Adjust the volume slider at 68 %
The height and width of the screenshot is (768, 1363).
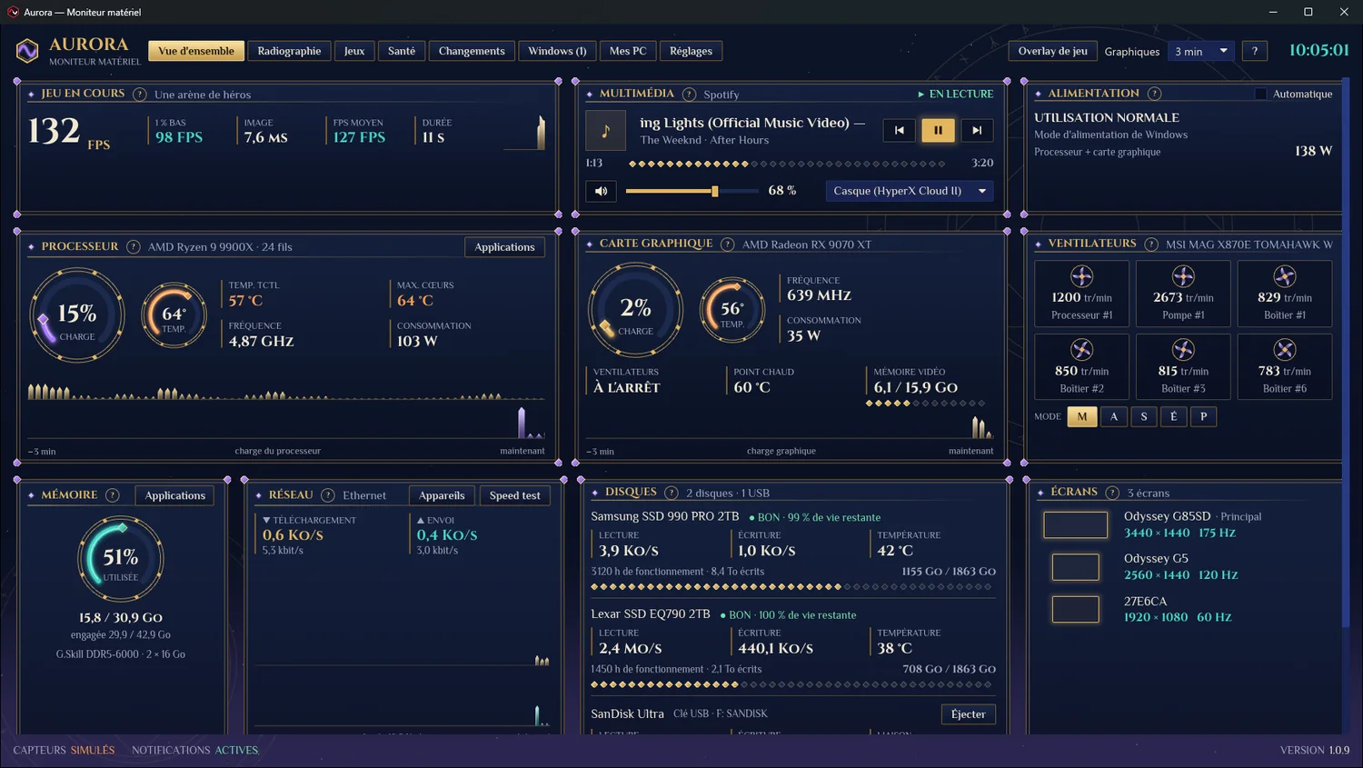click(692, 191)
